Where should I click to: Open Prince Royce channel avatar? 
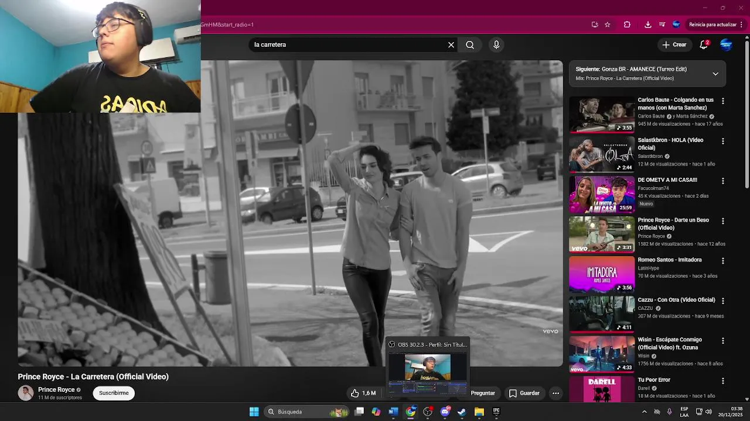25,393
